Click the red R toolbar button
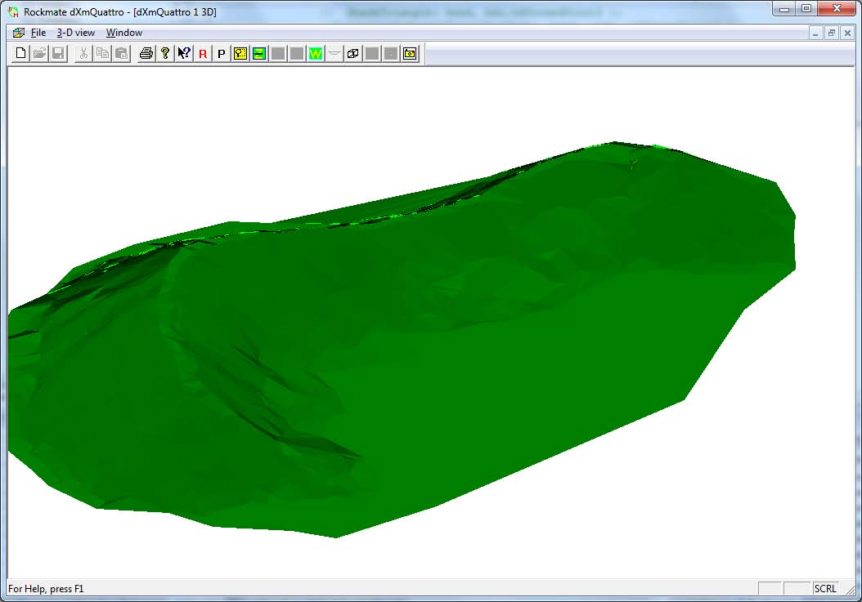This screenshot has height=602, width=862. 203,53
